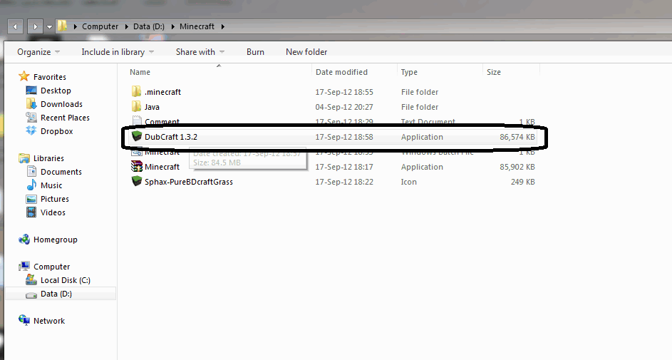Select the .minecraft folder
This screenshot has height=360, width=672.
click(162, 92)
